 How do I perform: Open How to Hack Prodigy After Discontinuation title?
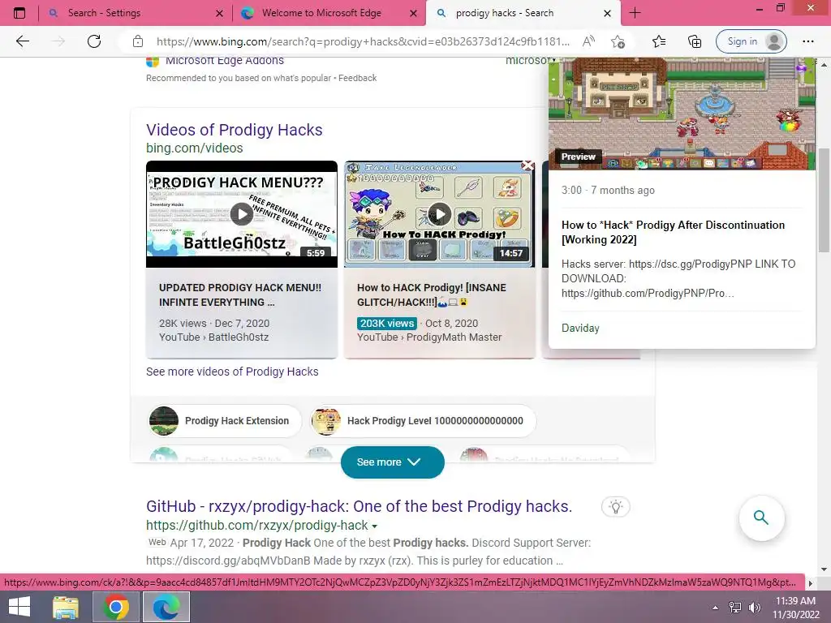click(673, 232)
